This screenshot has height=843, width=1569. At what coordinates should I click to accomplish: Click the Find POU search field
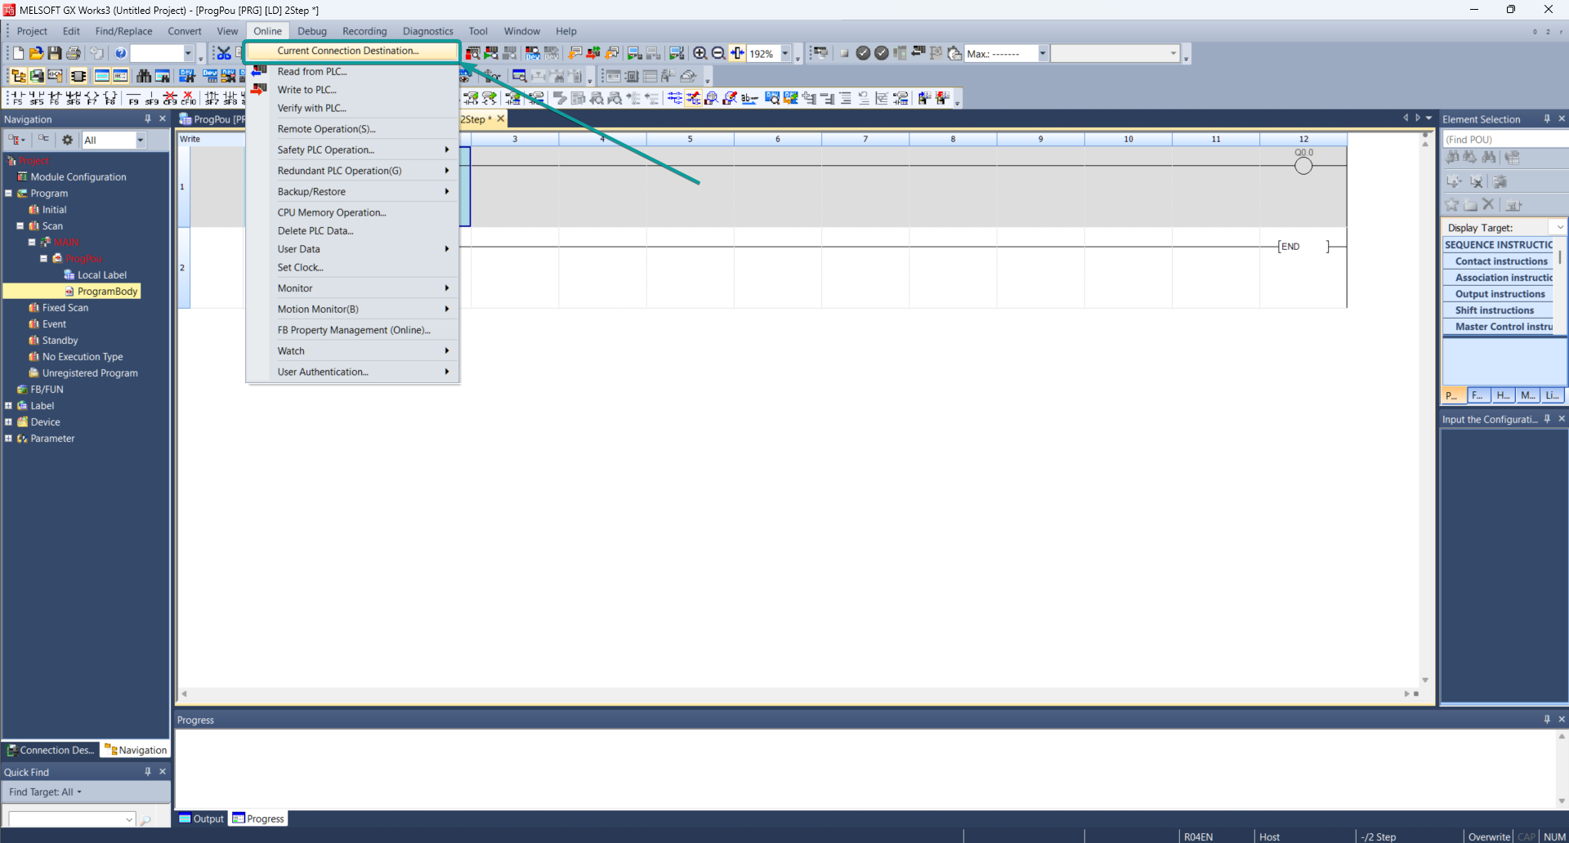[1504, 140]
